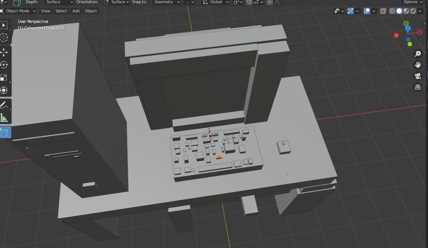Pick the Rotate tool

[4, 65]
